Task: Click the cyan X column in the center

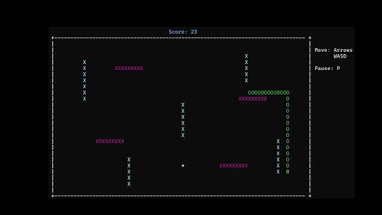Action: 183,120
